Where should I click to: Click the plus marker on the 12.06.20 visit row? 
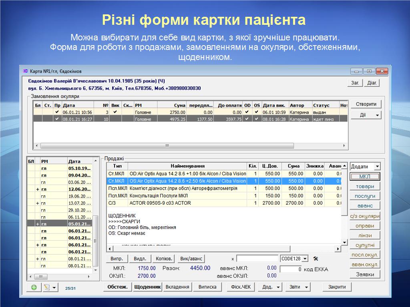coord(38,189)
